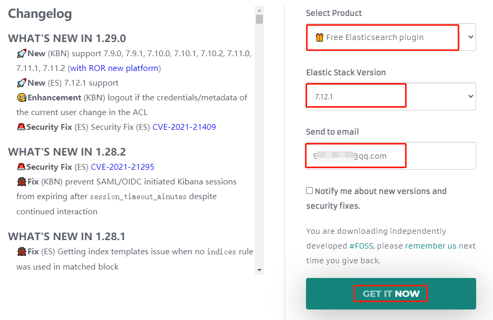
Task: Click the rocket icon next to ES 7.12.1 support
Action: coord(22,83)
